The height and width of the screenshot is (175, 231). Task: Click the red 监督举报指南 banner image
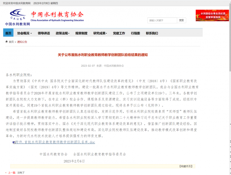point(212,15)
